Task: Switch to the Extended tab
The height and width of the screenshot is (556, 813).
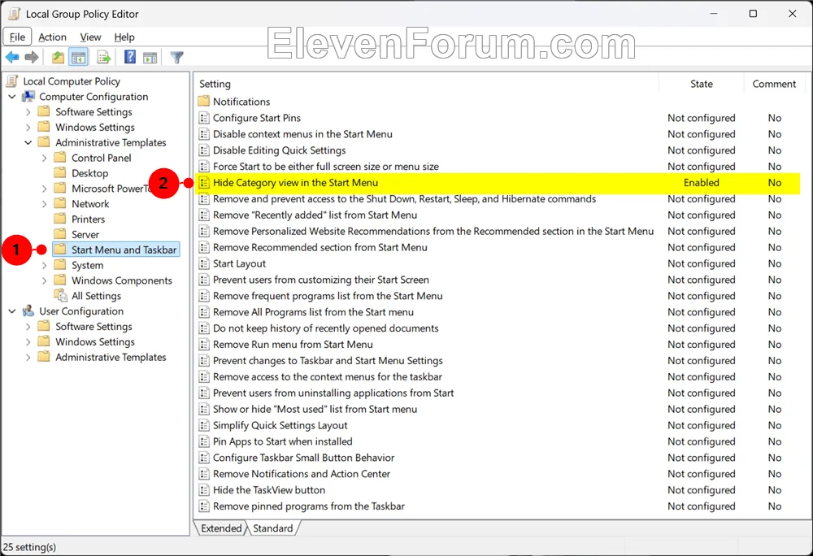Action: (221, 528)
